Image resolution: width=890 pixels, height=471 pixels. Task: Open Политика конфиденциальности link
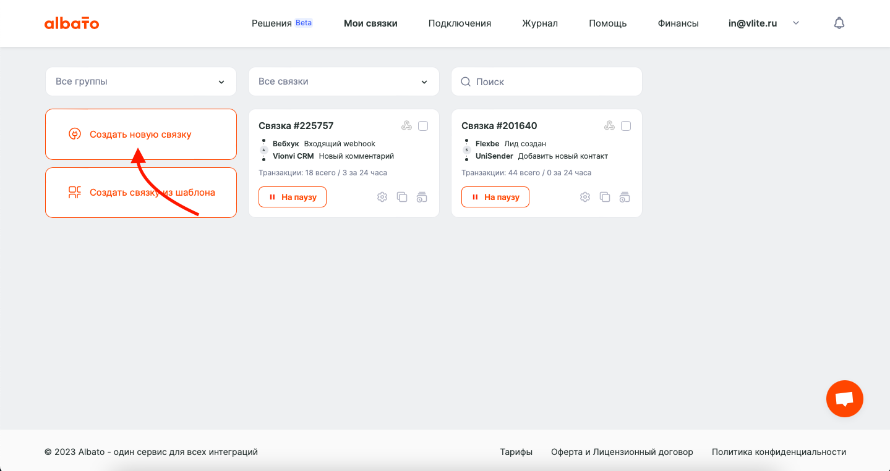pos(779,452)
